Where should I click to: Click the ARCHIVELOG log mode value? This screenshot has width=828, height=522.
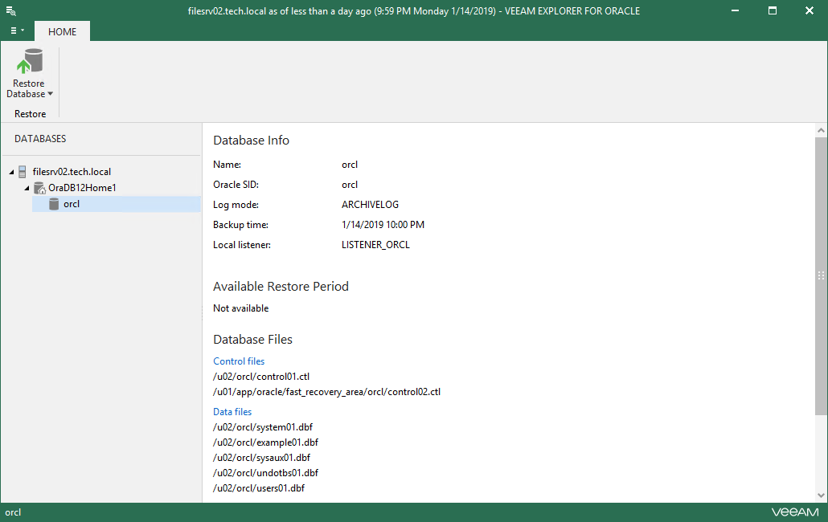click(370, 205)
